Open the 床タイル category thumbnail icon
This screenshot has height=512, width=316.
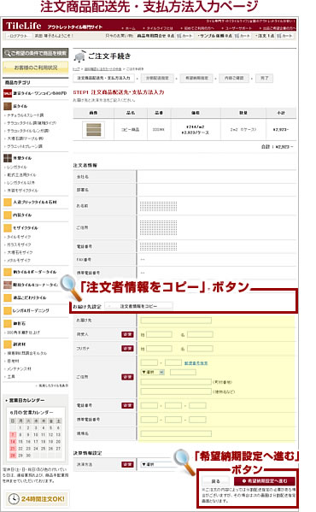[8, 106]
